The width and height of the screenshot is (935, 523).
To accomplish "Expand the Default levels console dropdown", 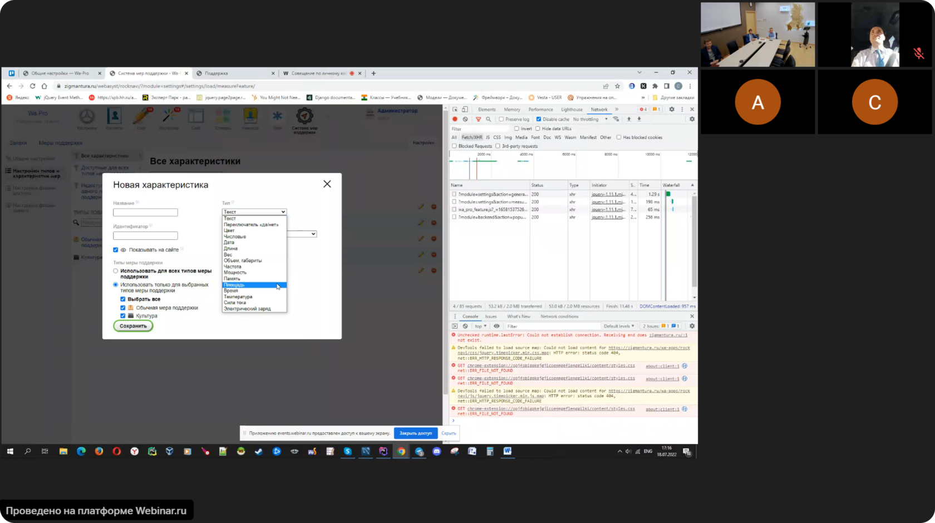I will pos(618,326).
